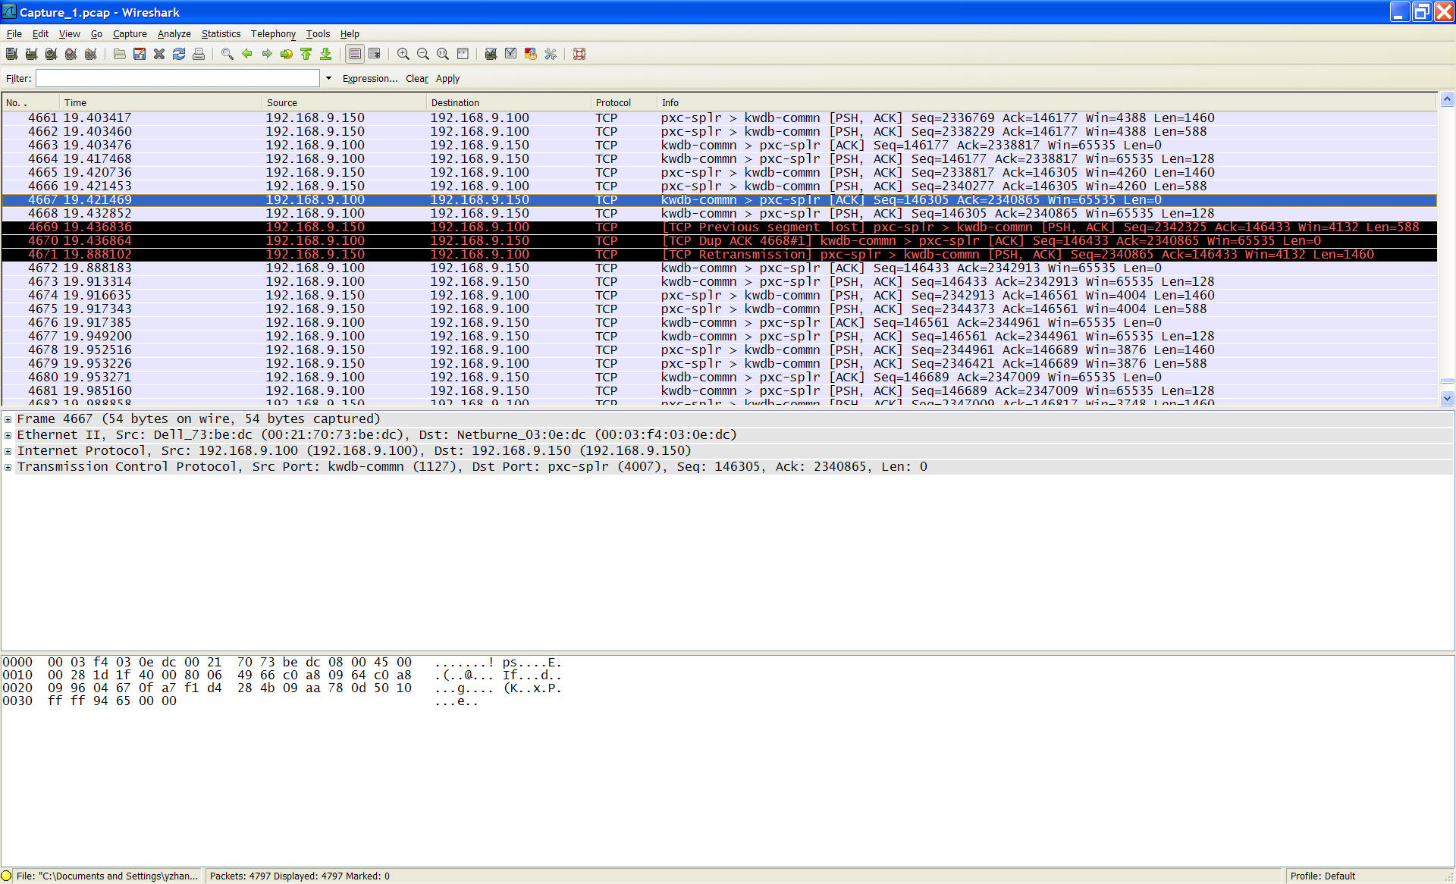Open the View menu
Viewport: 1456px width, 884px height.
[x=69, y=33]
